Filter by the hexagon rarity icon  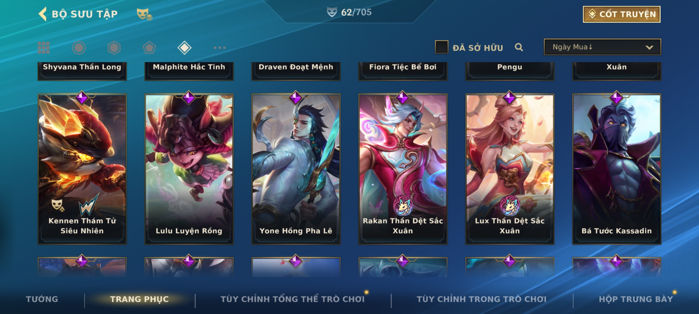(x=114, y=48)
